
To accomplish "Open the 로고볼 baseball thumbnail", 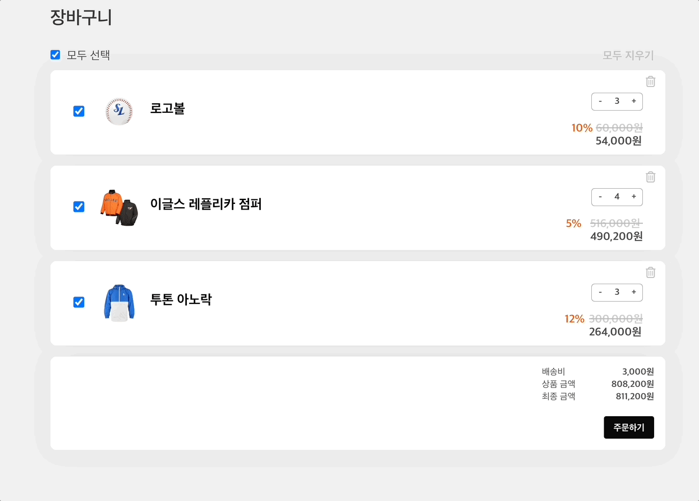I will [119, 111].
